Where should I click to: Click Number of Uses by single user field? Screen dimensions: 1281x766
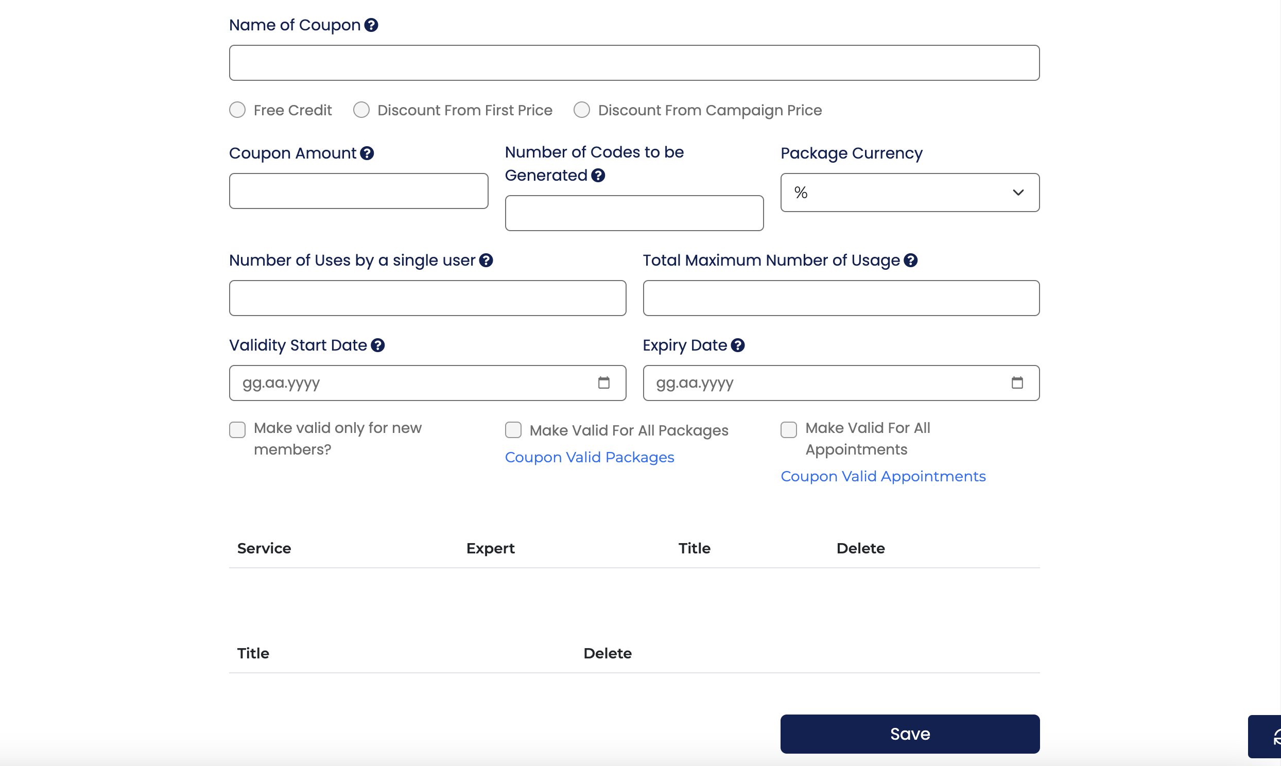pos(427,298)
